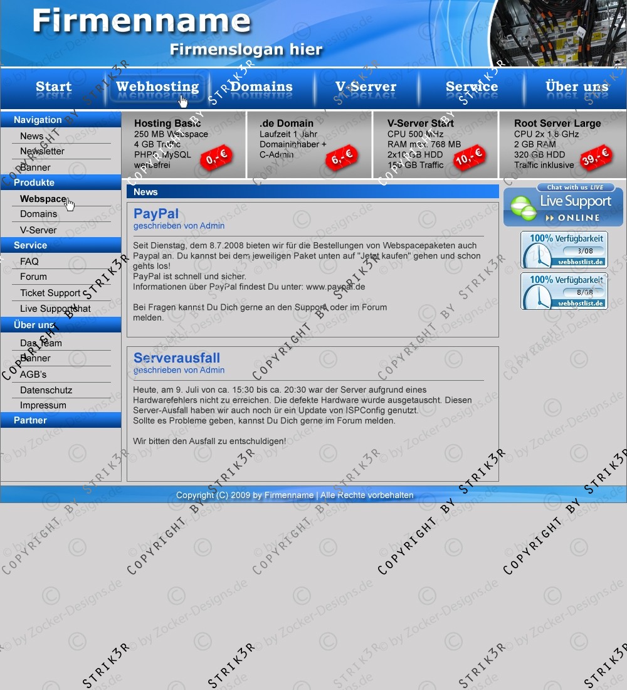Image resolution: width=627 pixels, height=690 pixels.
Task: Click the Webspace link under Produkte
Action: click(43, 199)
